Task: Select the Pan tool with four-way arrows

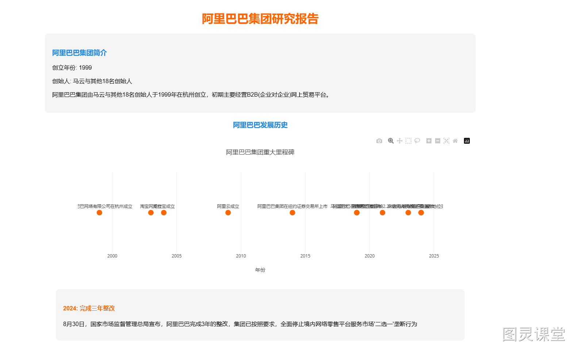Action: point(400,141)
